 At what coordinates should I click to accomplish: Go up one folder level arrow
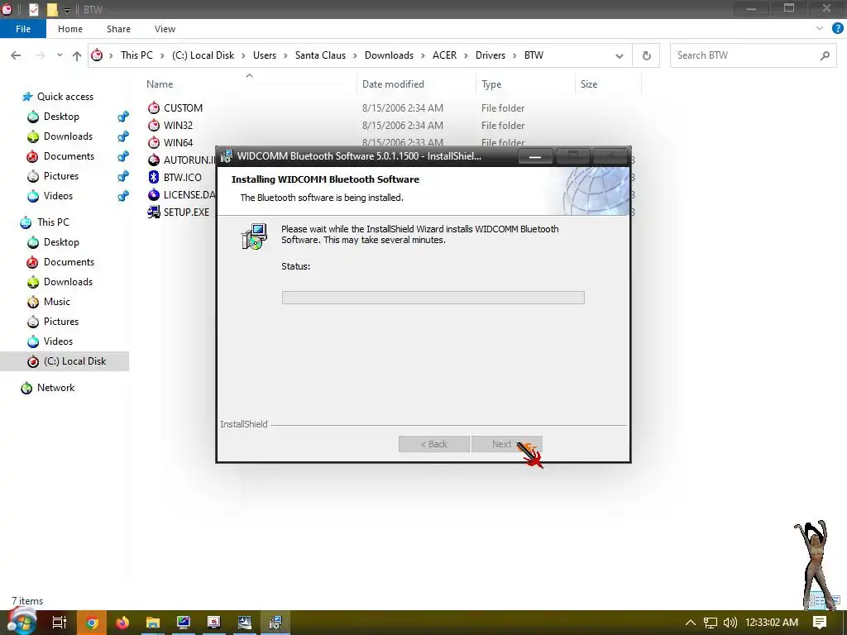77,55
